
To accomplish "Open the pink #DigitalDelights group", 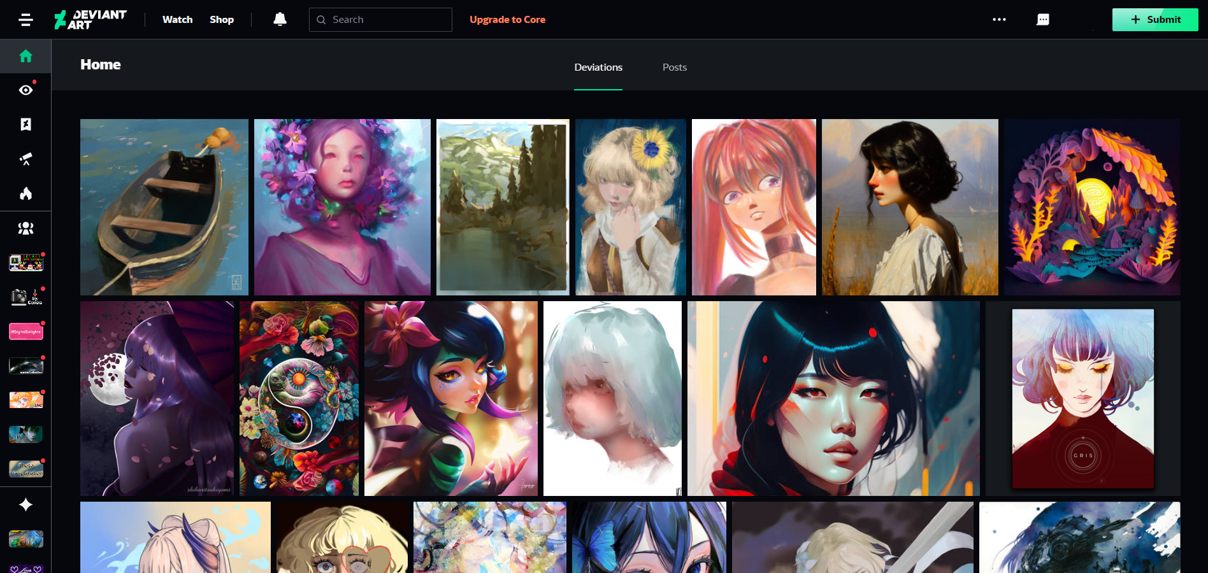I will point(26,331).
